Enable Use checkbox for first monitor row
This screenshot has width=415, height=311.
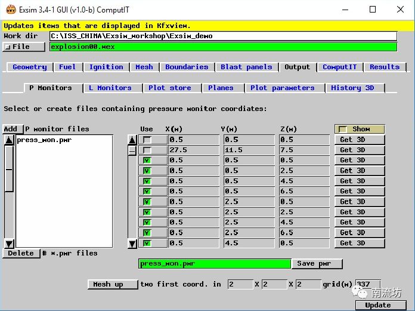point(147,140)
